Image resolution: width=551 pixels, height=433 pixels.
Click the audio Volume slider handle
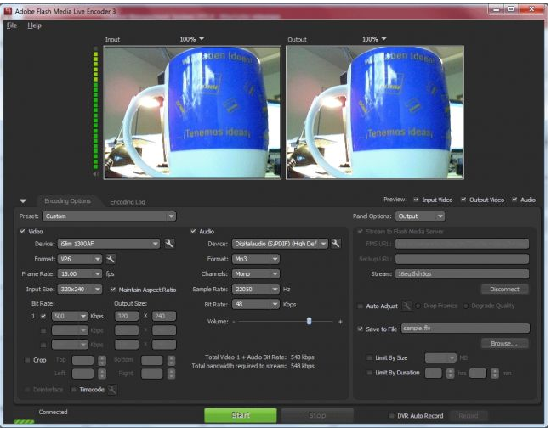point(309,322)
